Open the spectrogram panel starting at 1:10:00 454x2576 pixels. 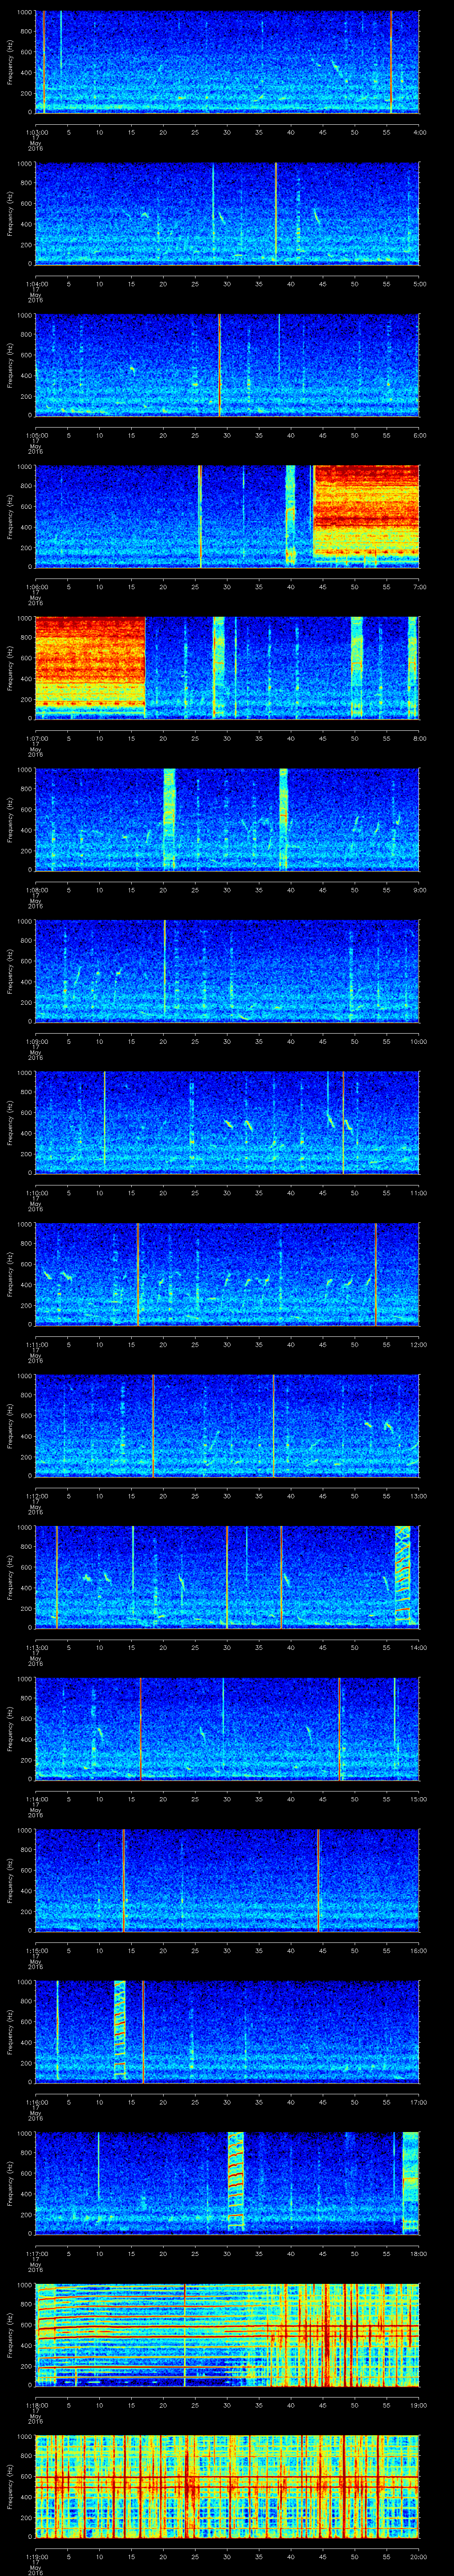click(227, 1122)
